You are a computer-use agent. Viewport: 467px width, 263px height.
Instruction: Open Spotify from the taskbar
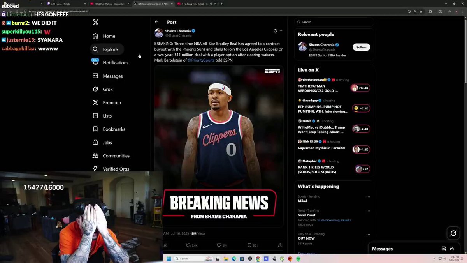298,259
